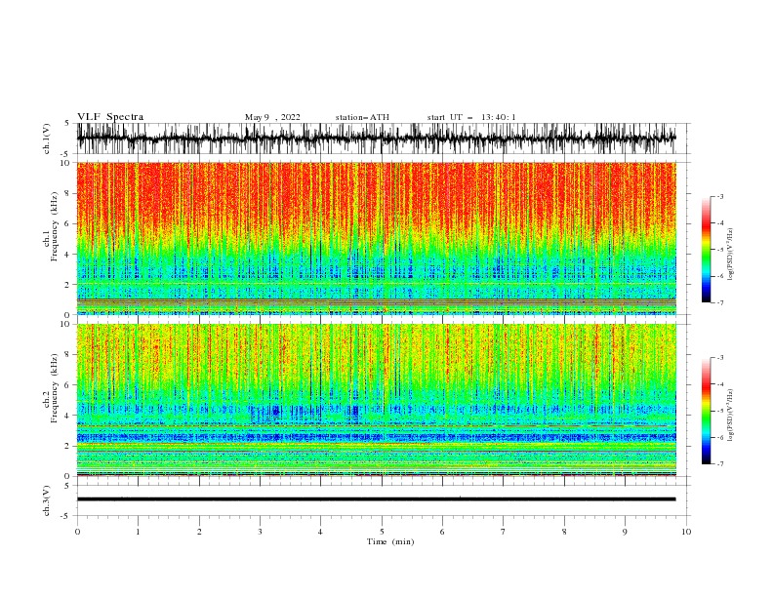The width and height of the screenshot is (773, 597).
Task: Click the ch.2 spectrogram plot
Action: (377, 400)
